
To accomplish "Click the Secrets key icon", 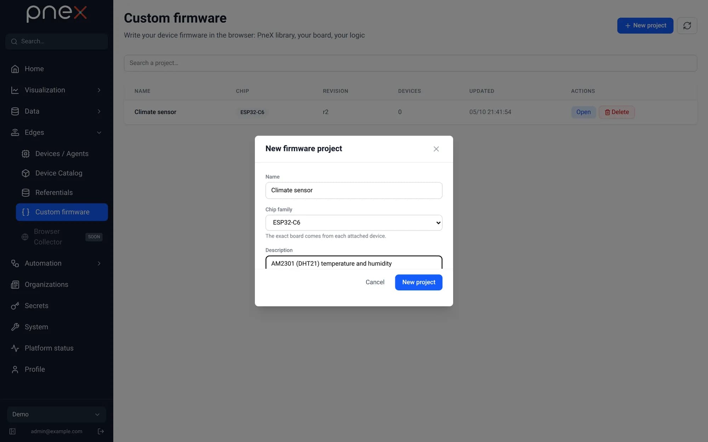I will tap(15, 306).
